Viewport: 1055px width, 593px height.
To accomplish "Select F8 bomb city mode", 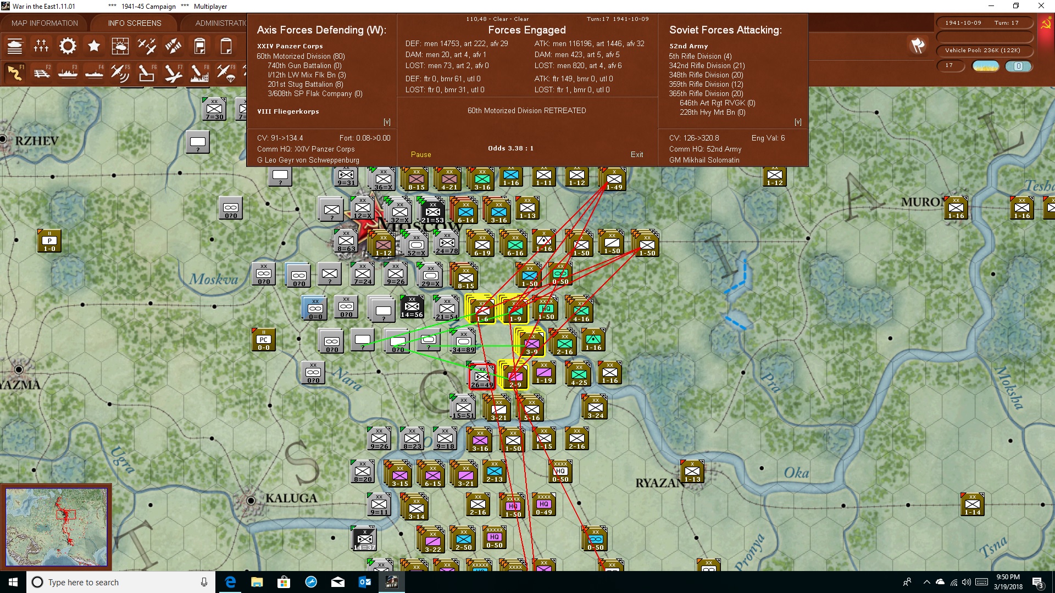I will (199, 72).
